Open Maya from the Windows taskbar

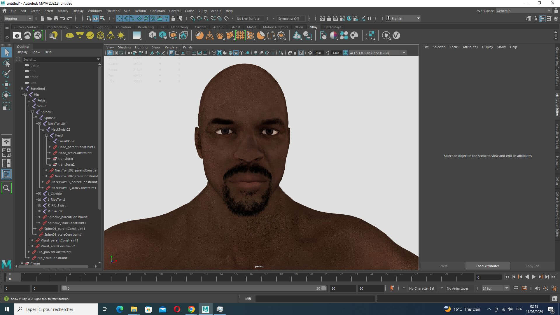pyautogui.click(x=206, y=309)
